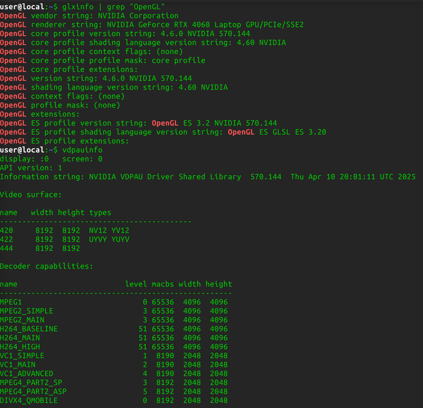Click the "OpenGL core profile extensions:" line
This screenshot has height=408, width=423.
coord(69,69)
